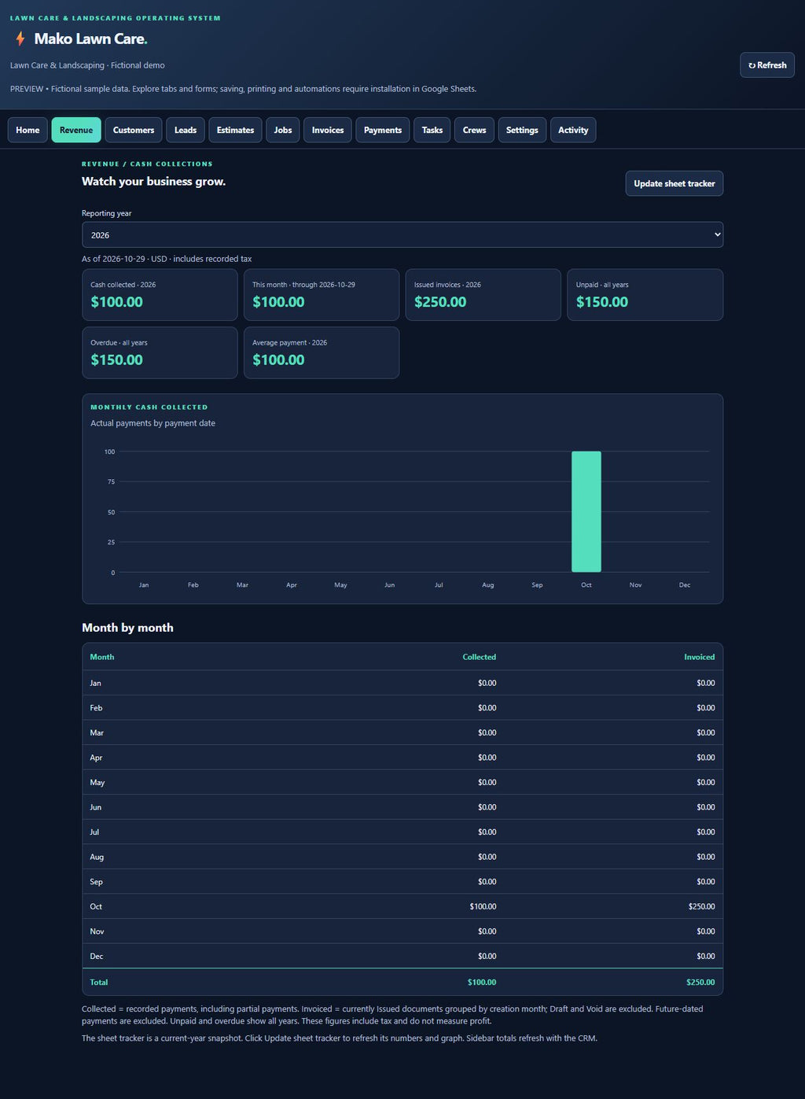
Task: Click the Refresh button
Action: [767, 65]
